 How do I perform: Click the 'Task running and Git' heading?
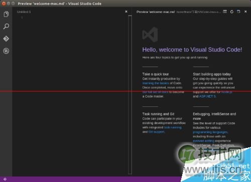tap(158, 114)
